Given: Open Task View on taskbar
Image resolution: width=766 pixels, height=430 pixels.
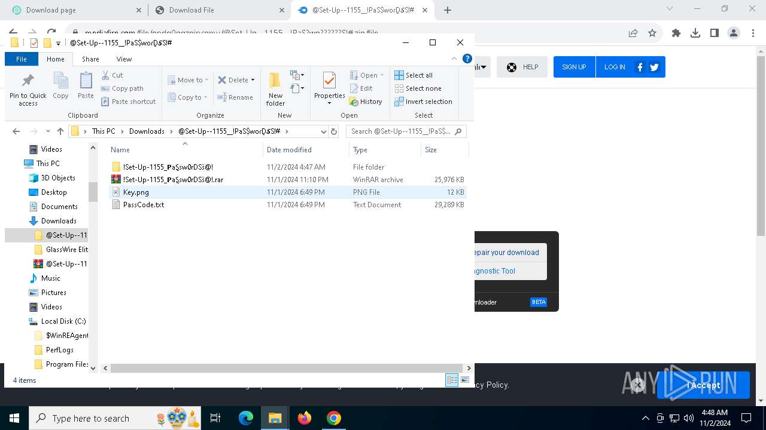Looking at the screenshot, I should pos(215,418).
